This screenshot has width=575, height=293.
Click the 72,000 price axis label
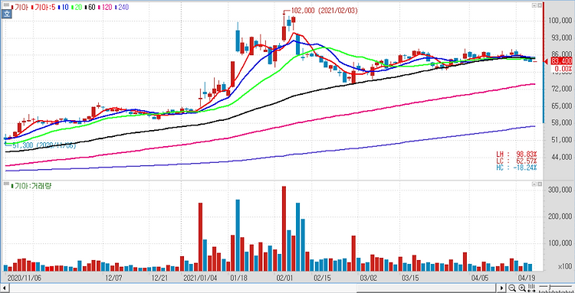pyautogui.click(x=561, y=89)
